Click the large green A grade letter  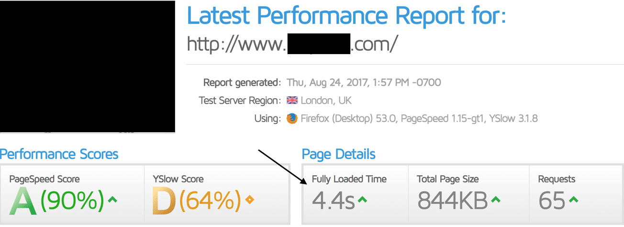coord(23,200)
